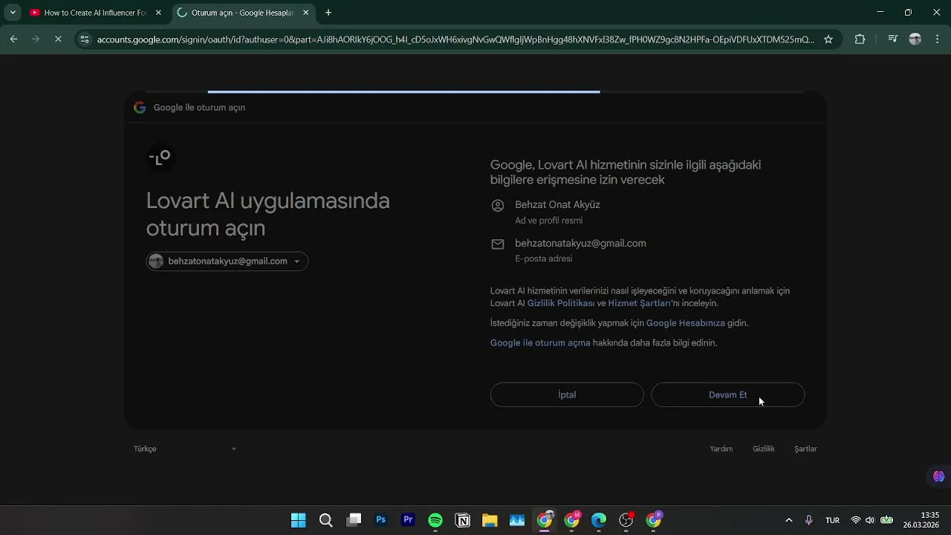The image size is (951, 535).
Task: Open the Hizmet Şartları link
Action: point(640,303)
